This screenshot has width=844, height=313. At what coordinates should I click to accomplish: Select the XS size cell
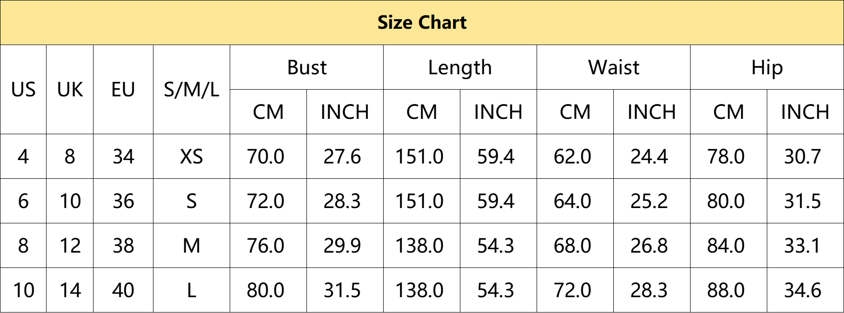(x=192, y=157)
